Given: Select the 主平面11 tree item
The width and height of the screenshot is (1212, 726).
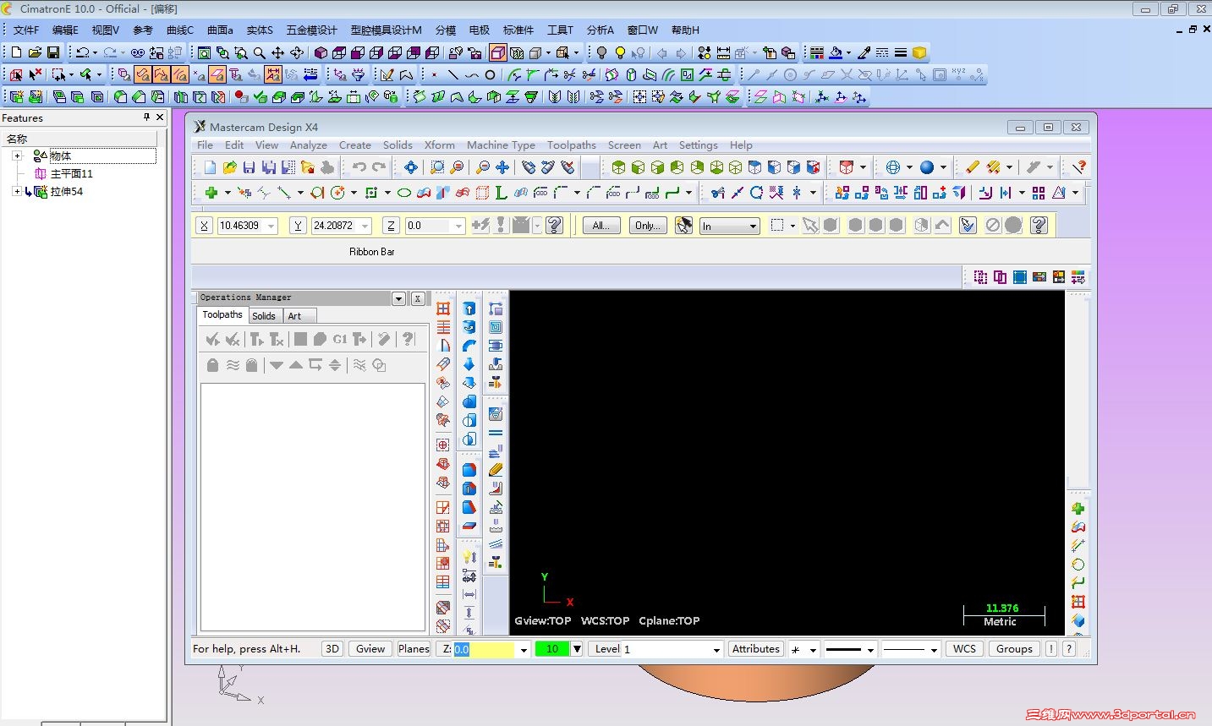Looking at the screenshot, I should point(72,173).
